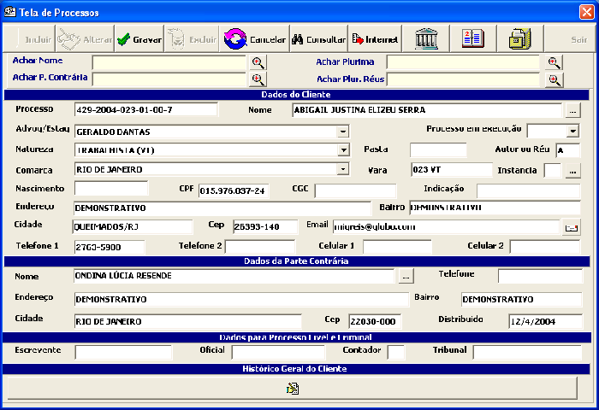Click magnifier next to Achar Plurima
The width and height of the screenshot is (599, 410).
[x=555, y=62]
